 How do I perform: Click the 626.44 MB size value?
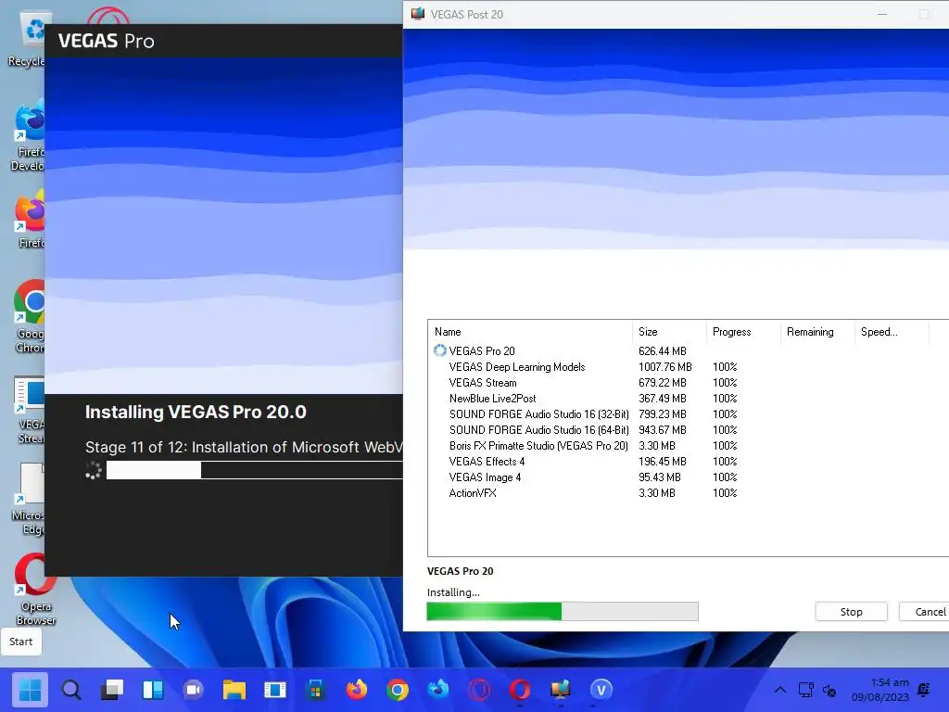tap(662, 351)
